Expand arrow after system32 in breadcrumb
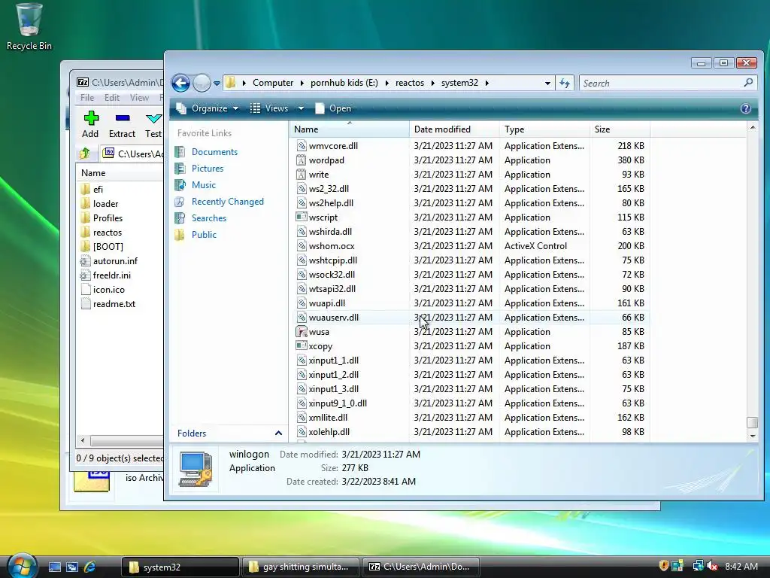Viewport: 770px width, 578px height. (x=487, y=83)
